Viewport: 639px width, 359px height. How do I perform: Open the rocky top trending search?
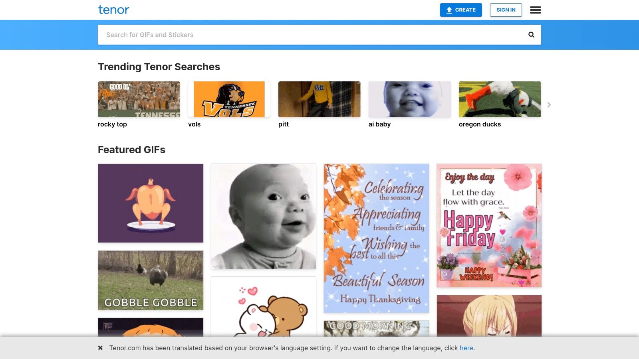[139, 100]
